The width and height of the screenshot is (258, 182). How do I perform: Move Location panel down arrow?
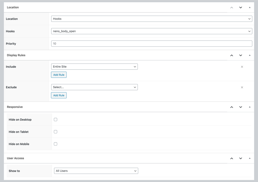241,8
